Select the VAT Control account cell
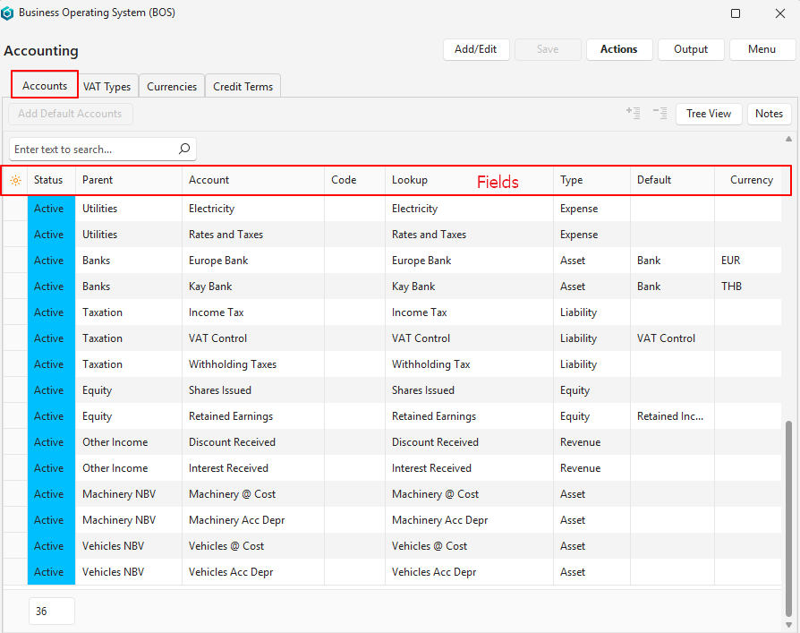This screenshot has height=633, width=800. (217, 338)
